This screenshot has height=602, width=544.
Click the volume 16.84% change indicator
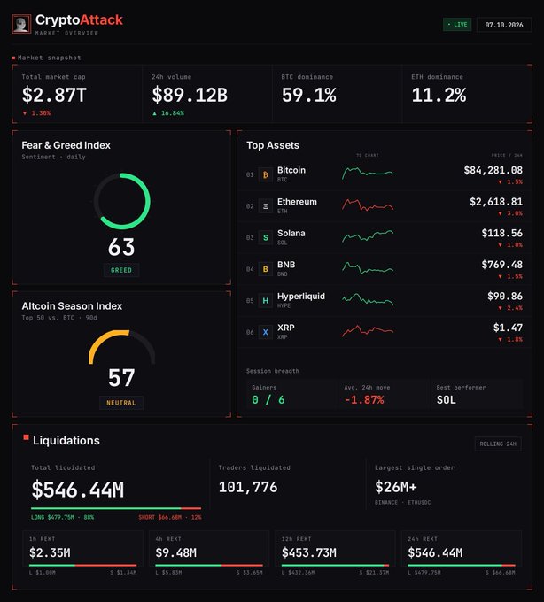168,113
